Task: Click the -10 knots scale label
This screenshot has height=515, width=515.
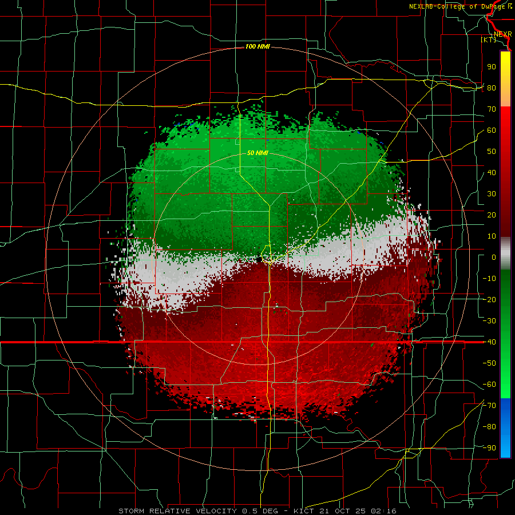Action: pyautogui.click(x=489, y=279)
